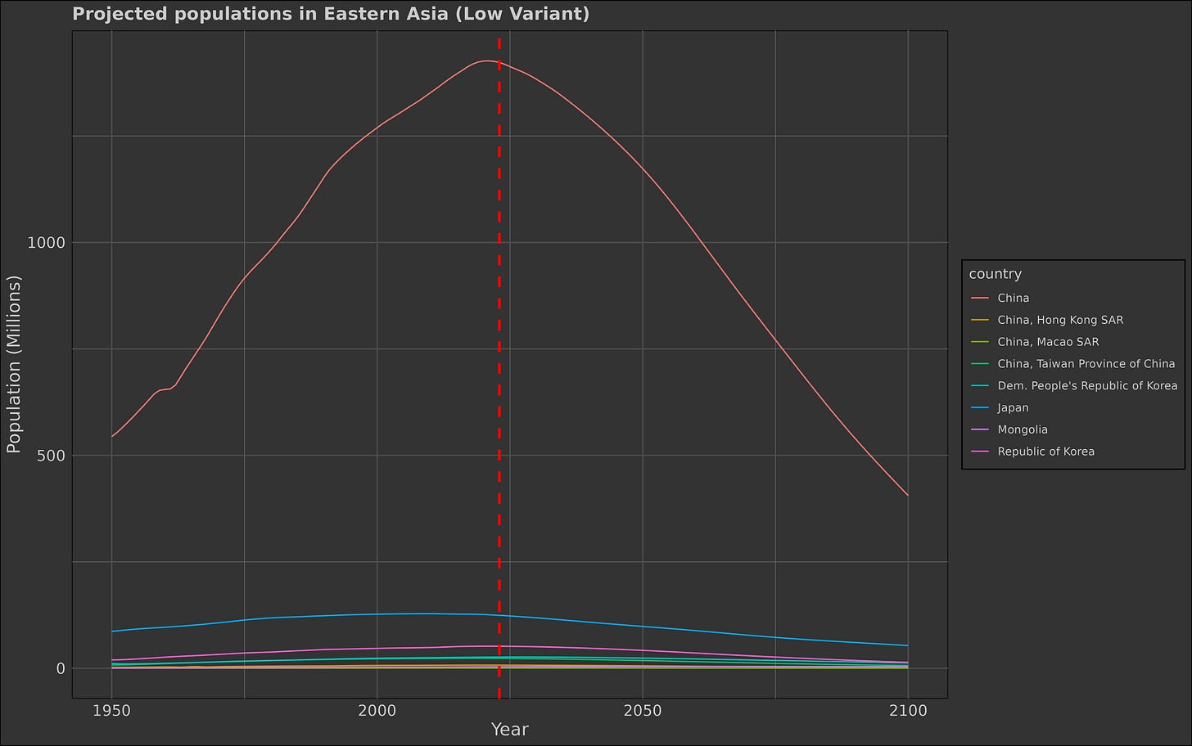This screenshot has width=1192, height=746.
Task: Click the y-axis tick label '1000'
Action: [x=47, y=243]
